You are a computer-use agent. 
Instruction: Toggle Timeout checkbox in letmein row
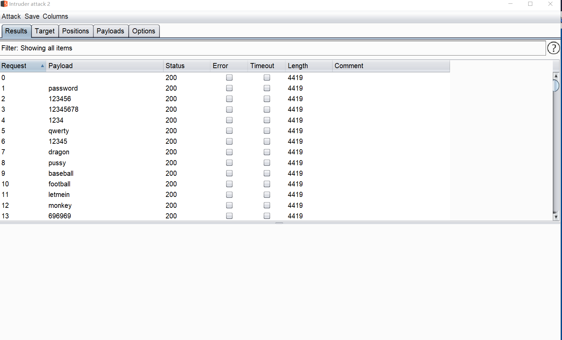pos(267,195)
